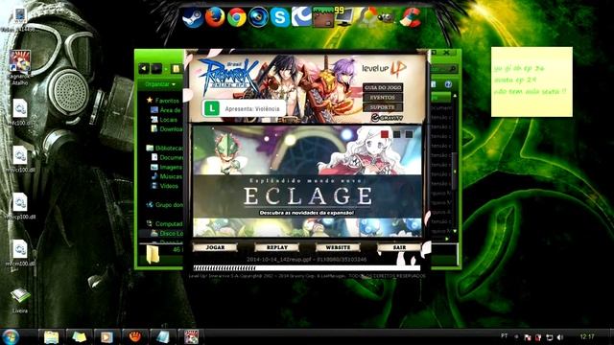Open the blue lens camera app icon
This screenshot has height=345, width=614.
[258, 17]
